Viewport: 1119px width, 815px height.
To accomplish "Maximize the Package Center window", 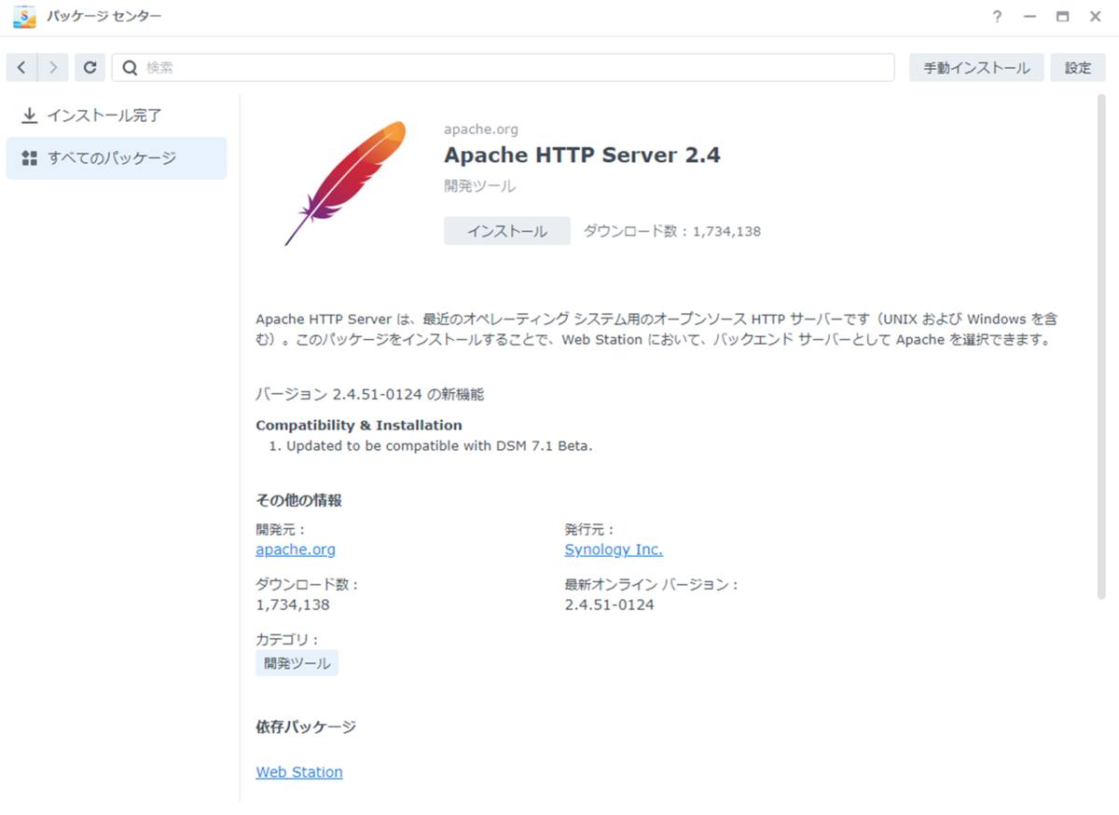I will tap(1062, 17).
